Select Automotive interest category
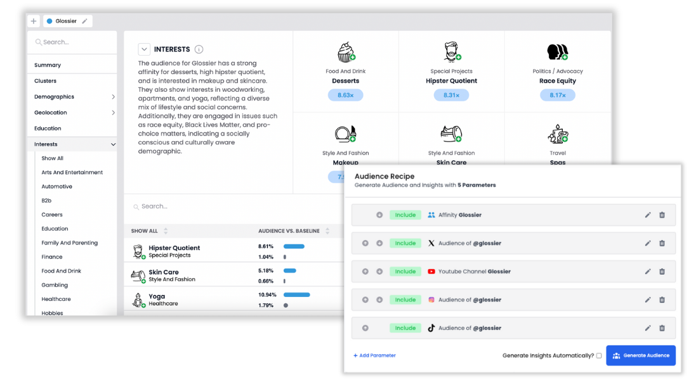 pos(57,187)
